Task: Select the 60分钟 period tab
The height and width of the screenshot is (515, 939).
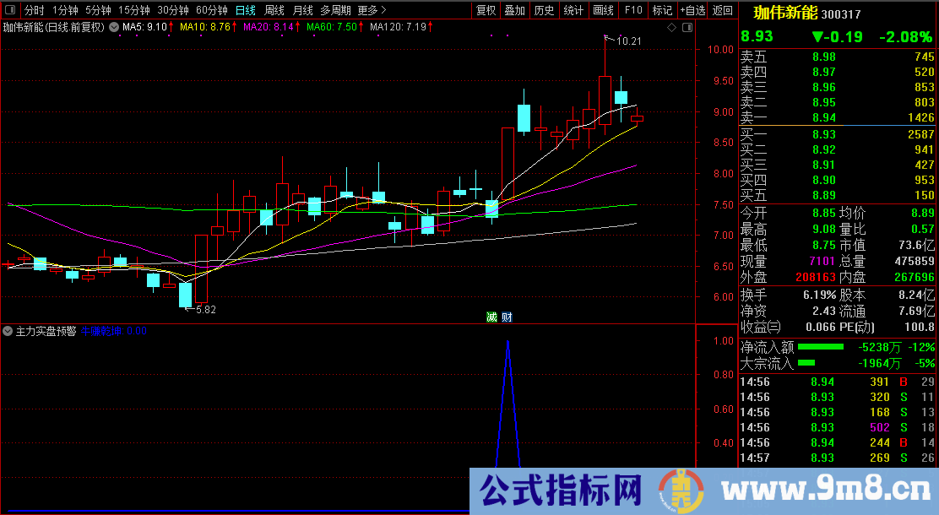Action: coord(211,10)
